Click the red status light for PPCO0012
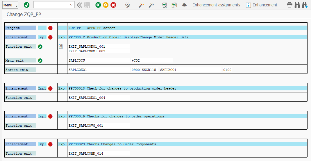Screen dimensions: 311x161 click(x=50, y=37)
